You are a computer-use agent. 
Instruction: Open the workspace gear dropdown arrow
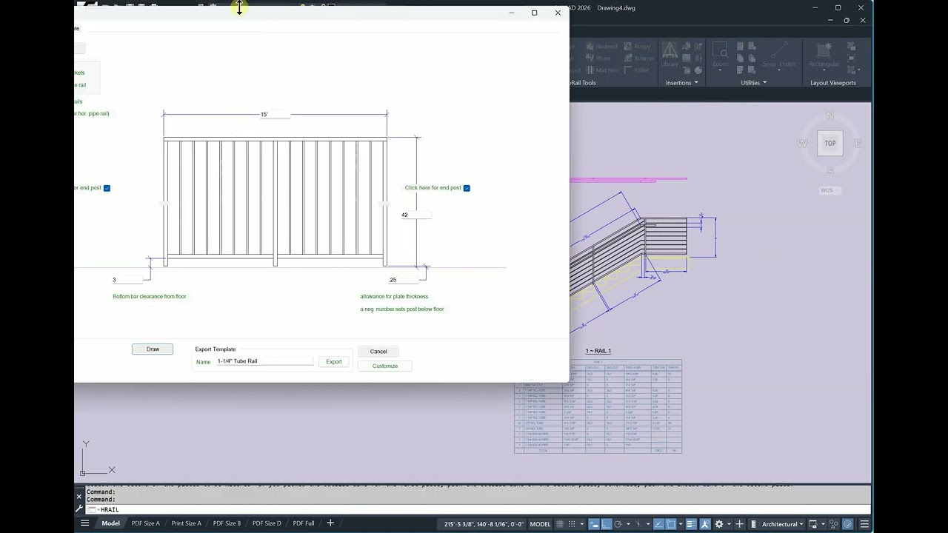[x=729, y=524]
